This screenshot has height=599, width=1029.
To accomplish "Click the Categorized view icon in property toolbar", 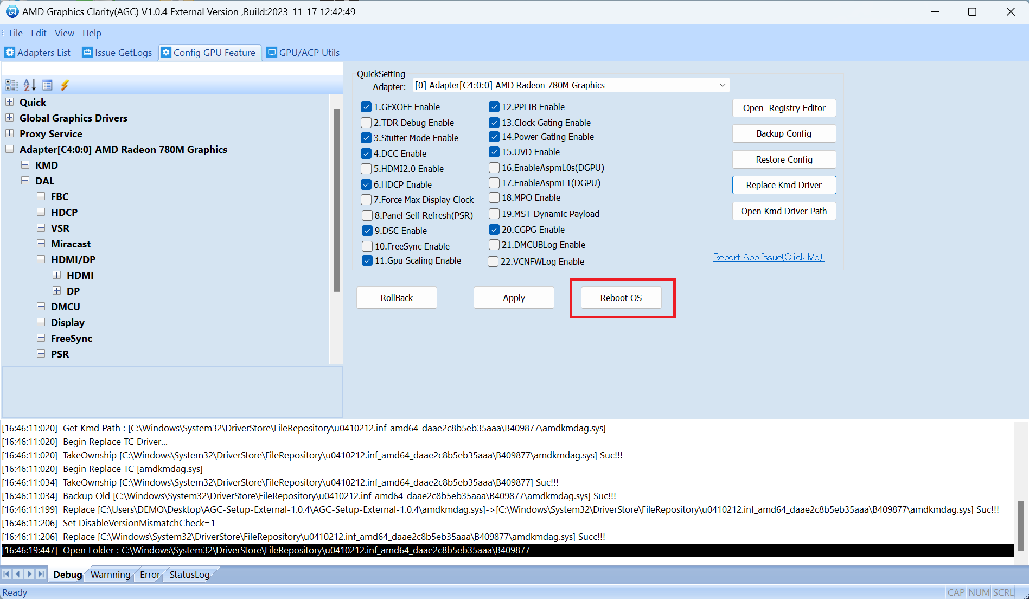I will [x=11, y=85].
